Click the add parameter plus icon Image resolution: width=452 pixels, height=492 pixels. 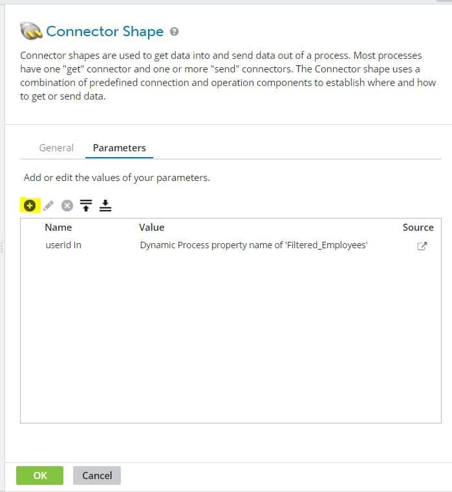click(x=29, y=206)
